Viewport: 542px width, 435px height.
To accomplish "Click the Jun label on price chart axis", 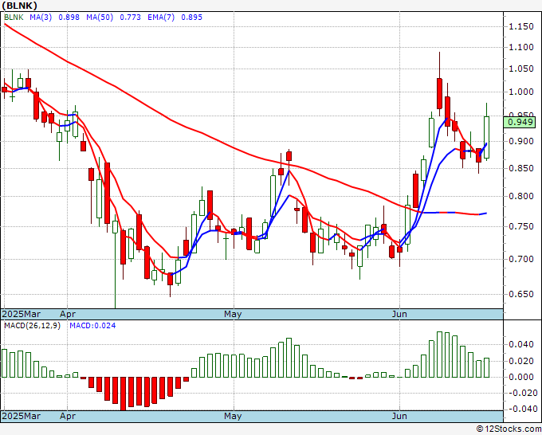I will [x=399, y=314].
